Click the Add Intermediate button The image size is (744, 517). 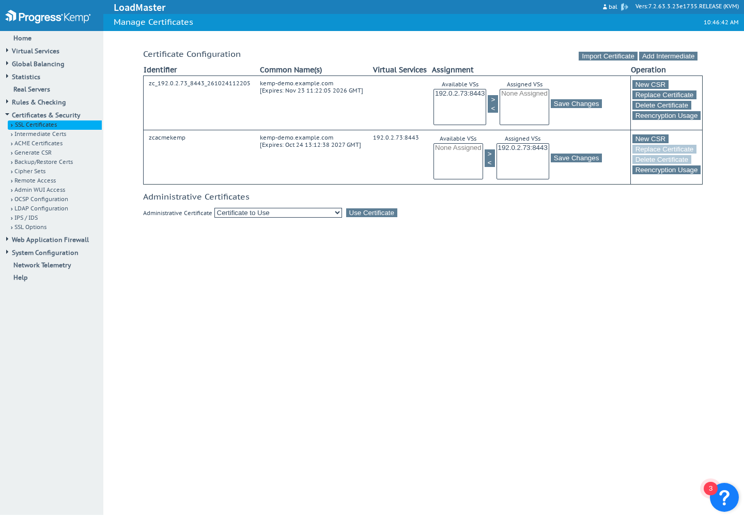[668, 56]
